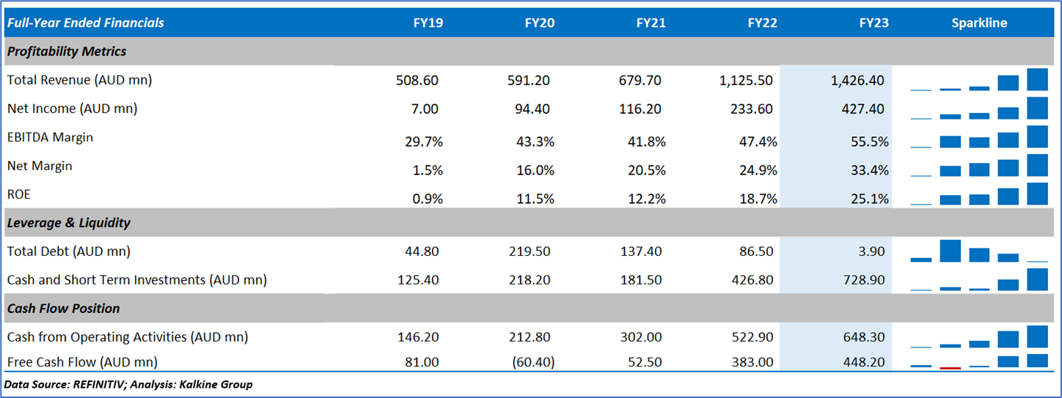Click the Full-Year Ended Financials header
The width and height of the screenshot is (1062, 398).
[85, 23]
